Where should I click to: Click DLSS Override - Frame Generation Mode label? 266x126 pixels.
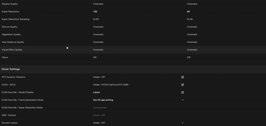22,100
